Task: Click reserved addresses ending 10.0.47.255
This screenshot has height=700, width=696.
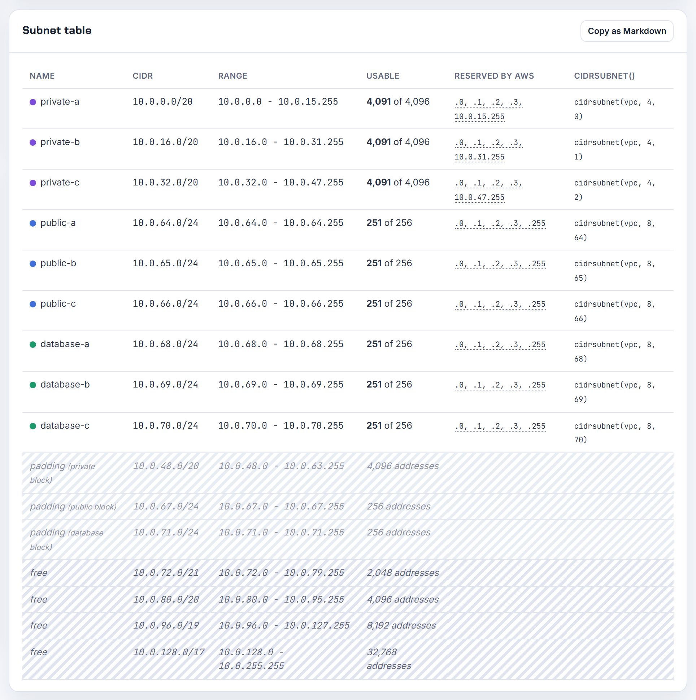Action: pyautogui.click(x=488, y=190)
